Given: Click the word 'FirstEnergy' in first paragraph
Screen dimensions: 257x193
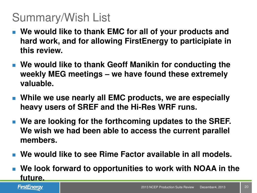Looking at the screenshot, I should click(x=146, y=41).
